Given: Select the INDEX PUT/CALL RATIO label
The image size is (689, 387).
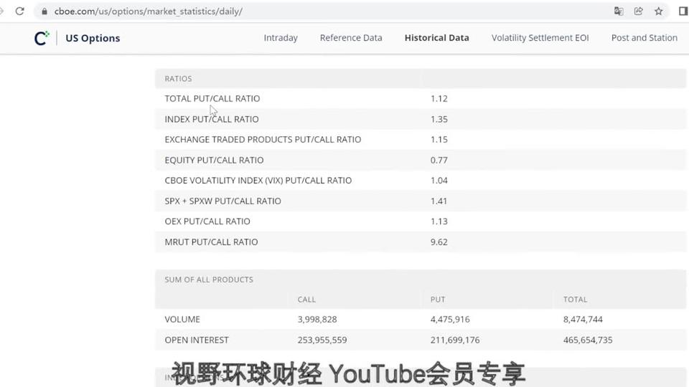Looking at the screenshot, I should [x=212, y=119].
